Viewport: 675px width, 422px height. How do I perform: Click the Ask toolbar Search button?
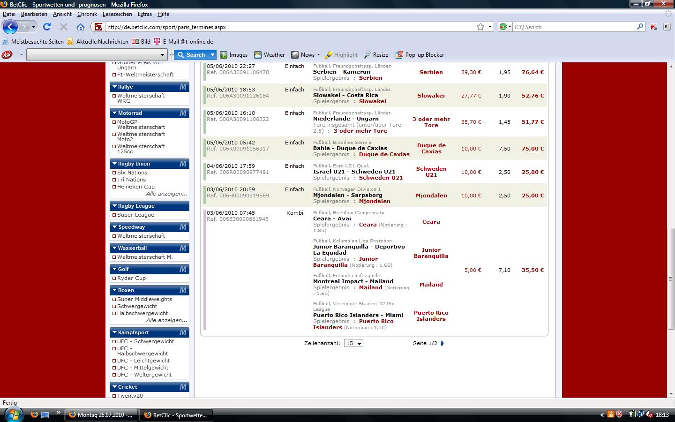pos(191,55)
